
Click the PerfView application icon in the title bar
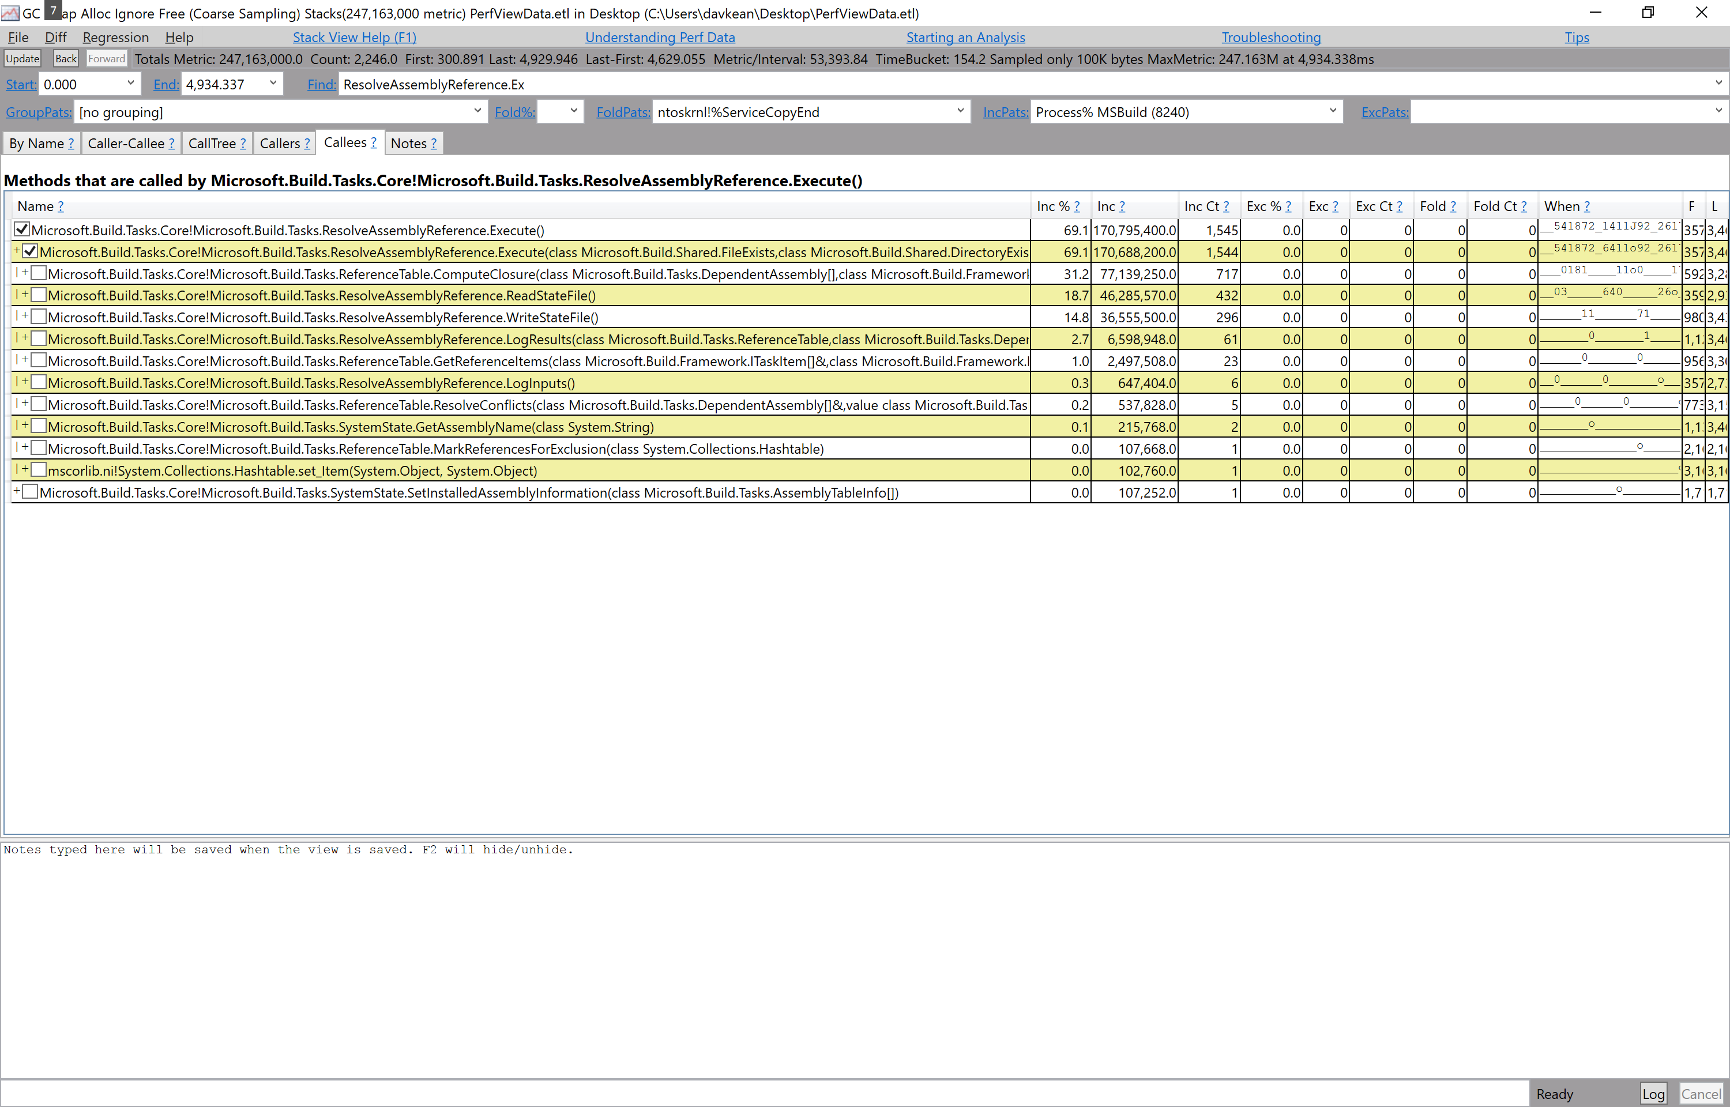point(9,13)
